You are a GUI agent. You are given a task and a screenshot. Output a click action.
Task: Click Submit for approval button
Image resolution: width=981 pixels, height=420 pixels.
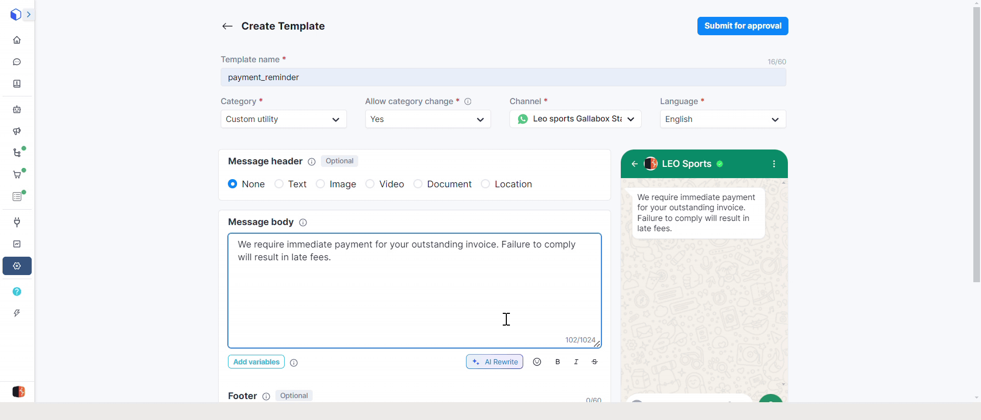click(x=742, y=26)
